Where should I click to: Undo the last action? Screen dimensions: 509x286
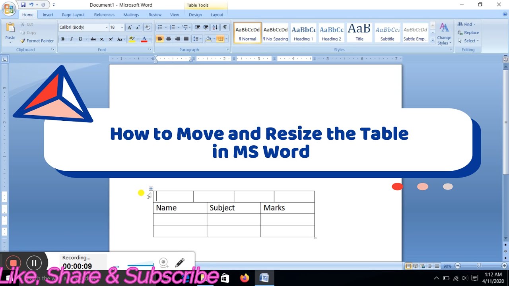pos(31,5)
